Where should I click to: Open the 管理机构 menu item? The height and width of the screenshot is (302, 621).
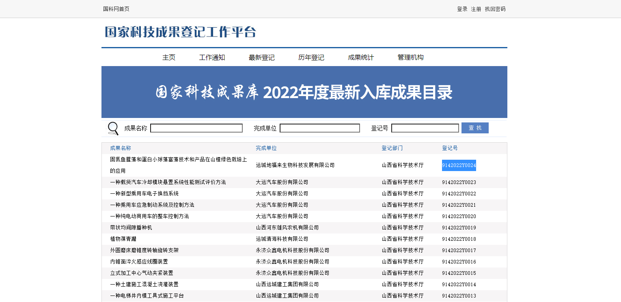(411, 58)
